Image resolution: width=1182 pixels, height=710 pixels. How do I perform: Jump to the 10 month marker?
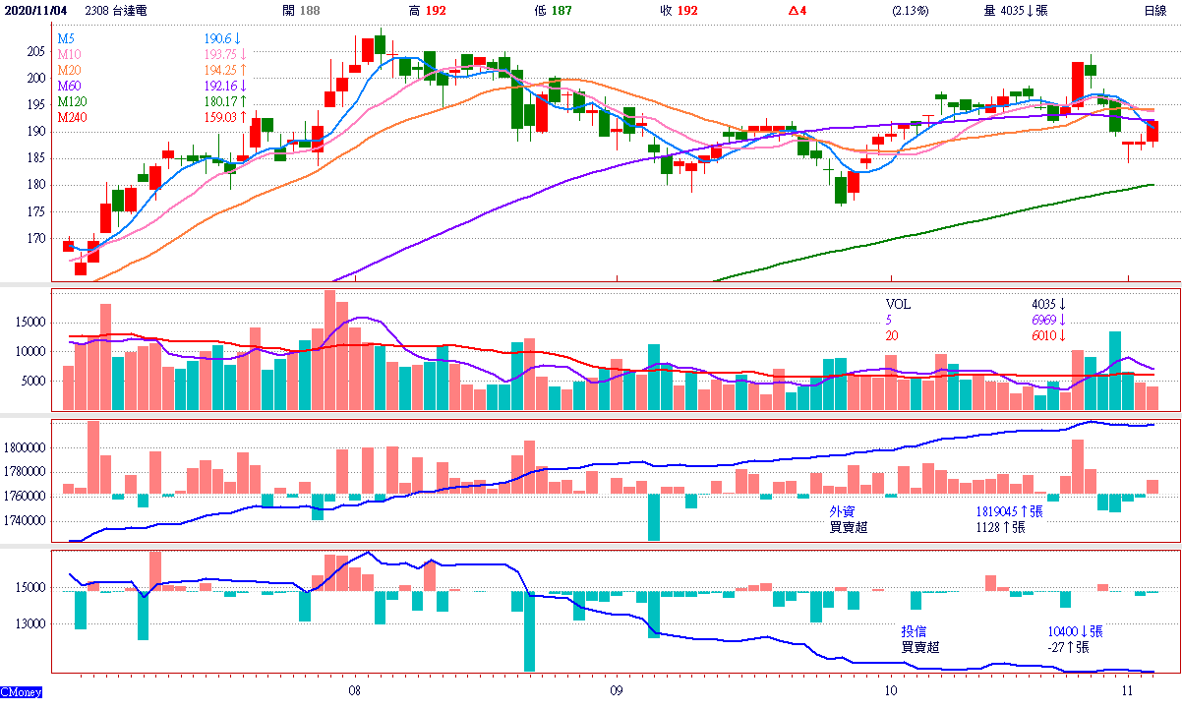890,691
